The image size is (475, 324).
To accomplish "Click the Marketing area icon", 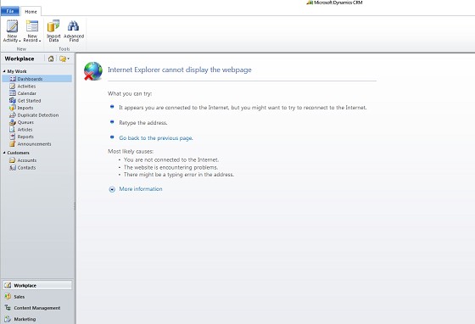I will point(8,319).
